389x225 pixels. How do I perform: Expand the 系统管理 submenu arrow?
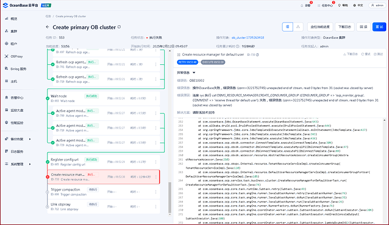coord(30,164)
